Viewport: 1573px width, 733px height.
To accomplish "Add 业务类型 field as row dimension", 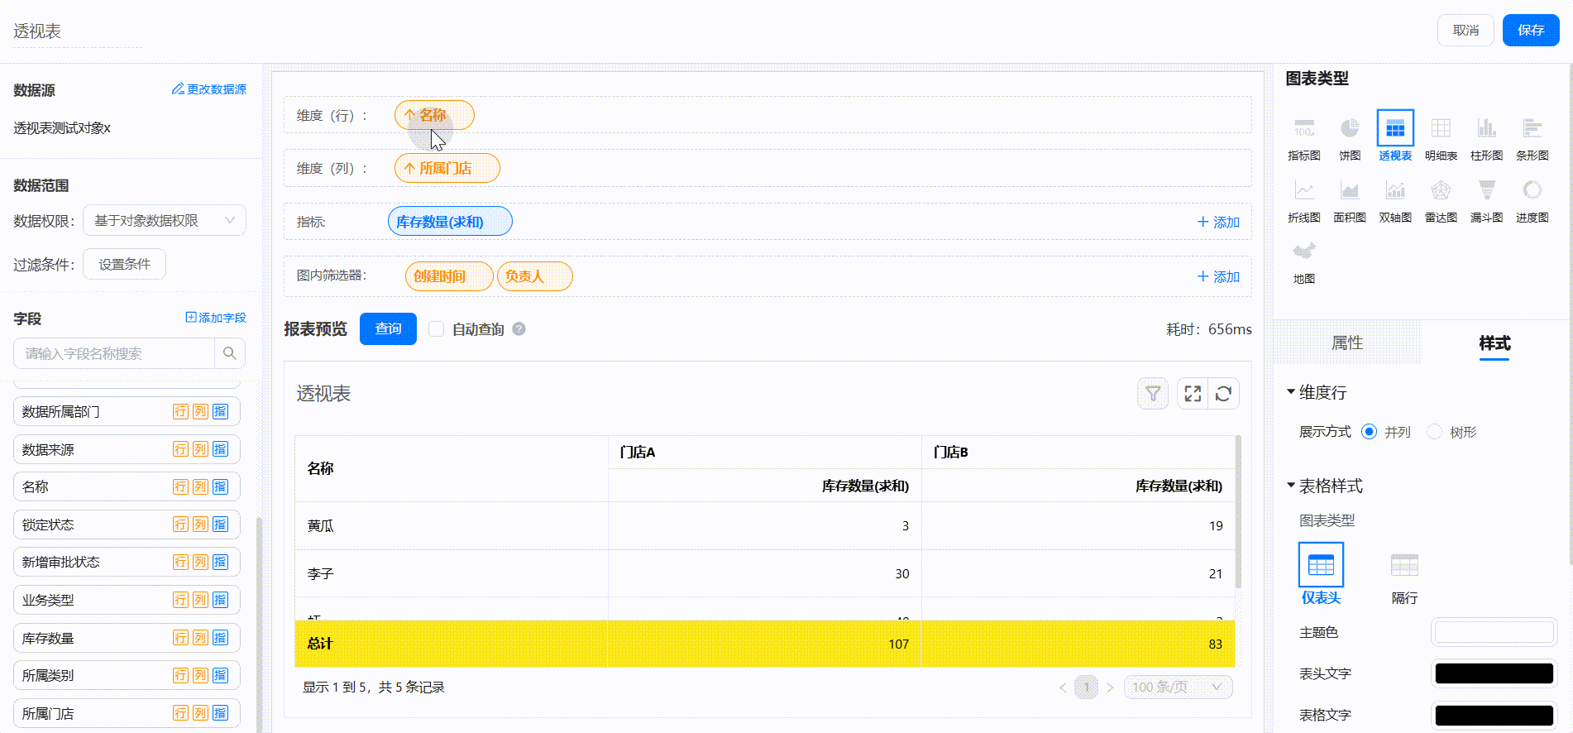I will [x=180, y=600].
